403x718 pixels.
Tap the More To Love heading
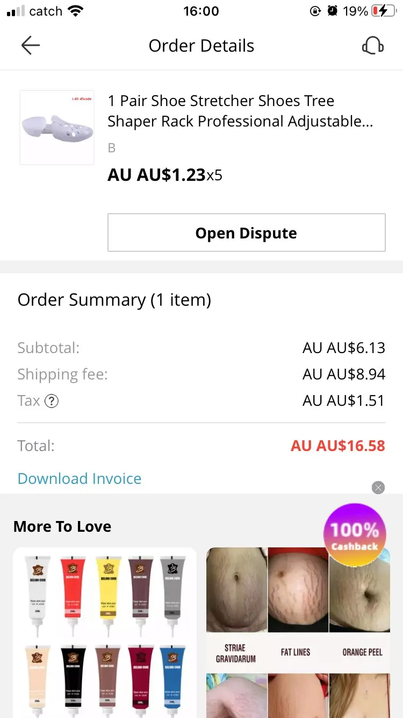[x=62, y=526]
